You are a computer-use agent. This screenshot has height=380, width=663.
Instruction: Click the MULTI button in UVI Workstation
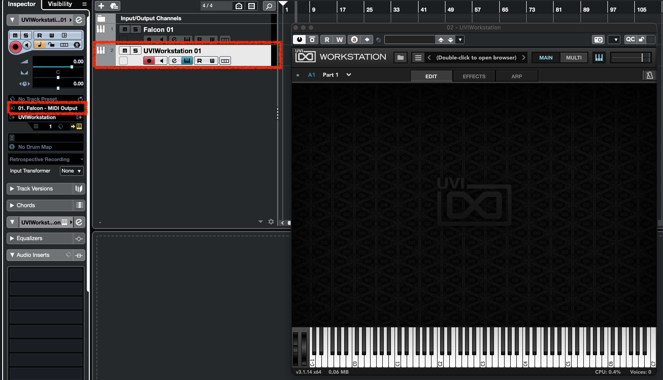click(x=574, y=58)
